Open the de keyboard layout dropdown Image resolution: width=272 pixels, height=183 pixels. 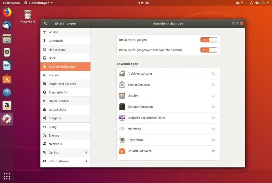(x=240, y=3)
